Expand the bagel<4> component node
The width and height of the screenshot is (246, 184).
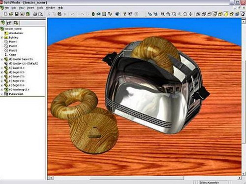pyautogui.click(x=2, y=81)
